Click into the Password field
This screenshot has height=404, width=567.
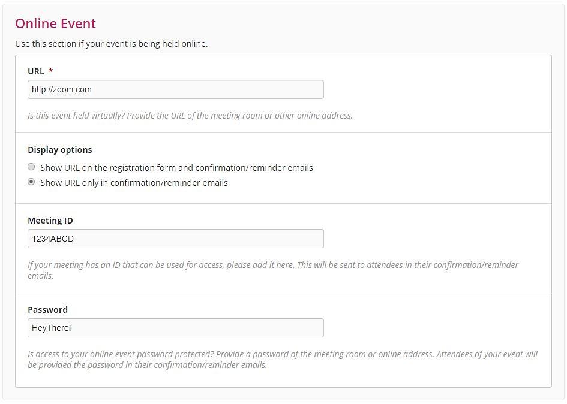[176, 328]
